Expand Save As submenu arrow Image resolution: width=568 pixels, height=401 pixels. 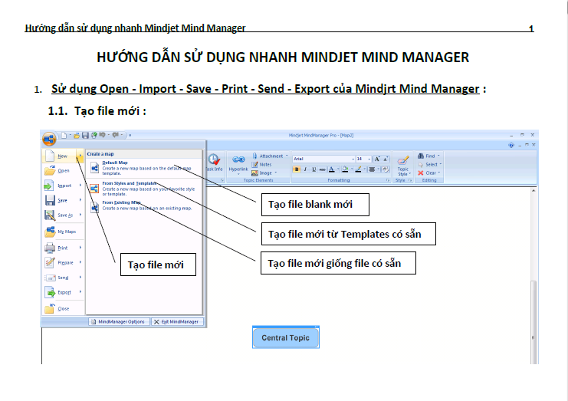80,215
